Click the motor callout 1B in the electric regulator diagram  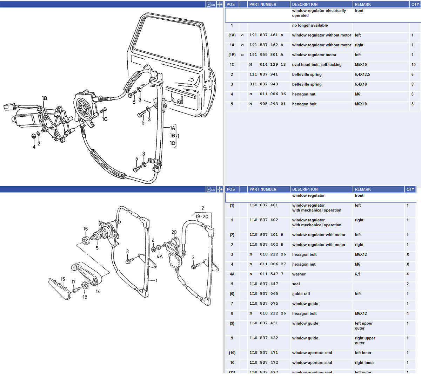(45, 98)
